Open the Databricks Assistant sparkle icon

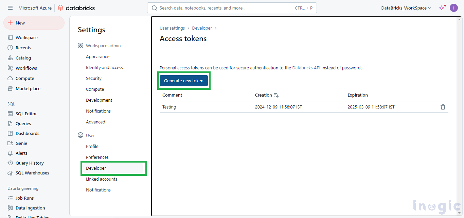tap(442, 8)
